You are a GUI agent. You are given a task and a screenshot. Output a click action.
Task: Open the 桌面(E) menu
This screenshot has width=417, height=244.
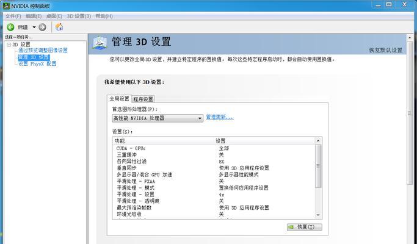click(54, 16)
